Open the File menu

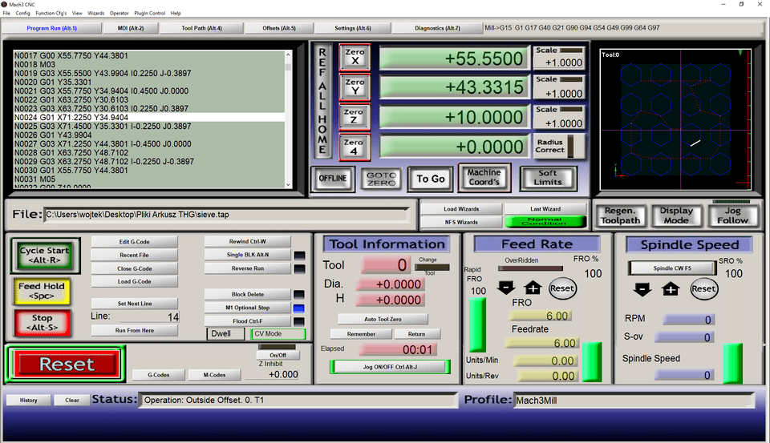[6, 14]
